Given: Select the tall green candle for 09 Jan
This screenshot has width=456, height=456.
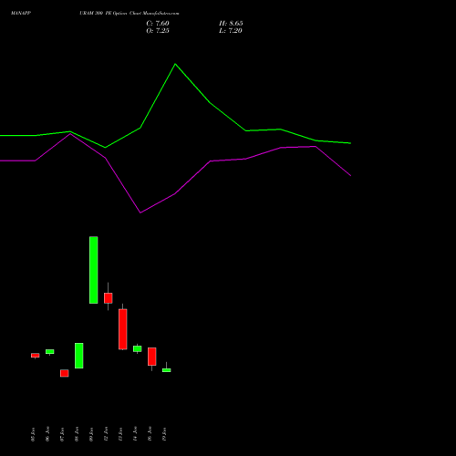Looking at the screenshot, I should [x=94, y=270].
